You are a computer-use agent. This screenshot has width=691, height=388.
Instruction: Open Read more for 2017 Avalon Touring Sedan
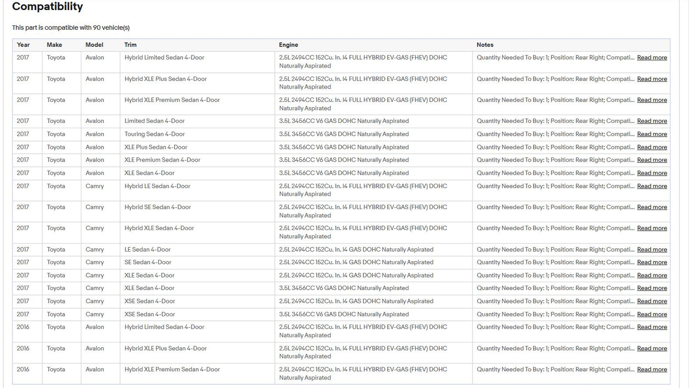pos(652,134)
